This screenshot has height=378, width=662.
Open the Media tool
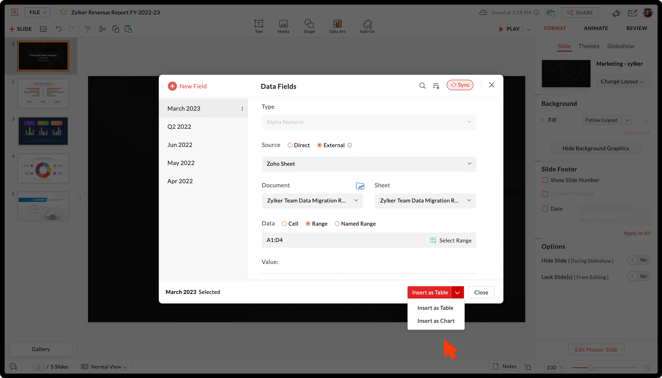pos(283,27)
